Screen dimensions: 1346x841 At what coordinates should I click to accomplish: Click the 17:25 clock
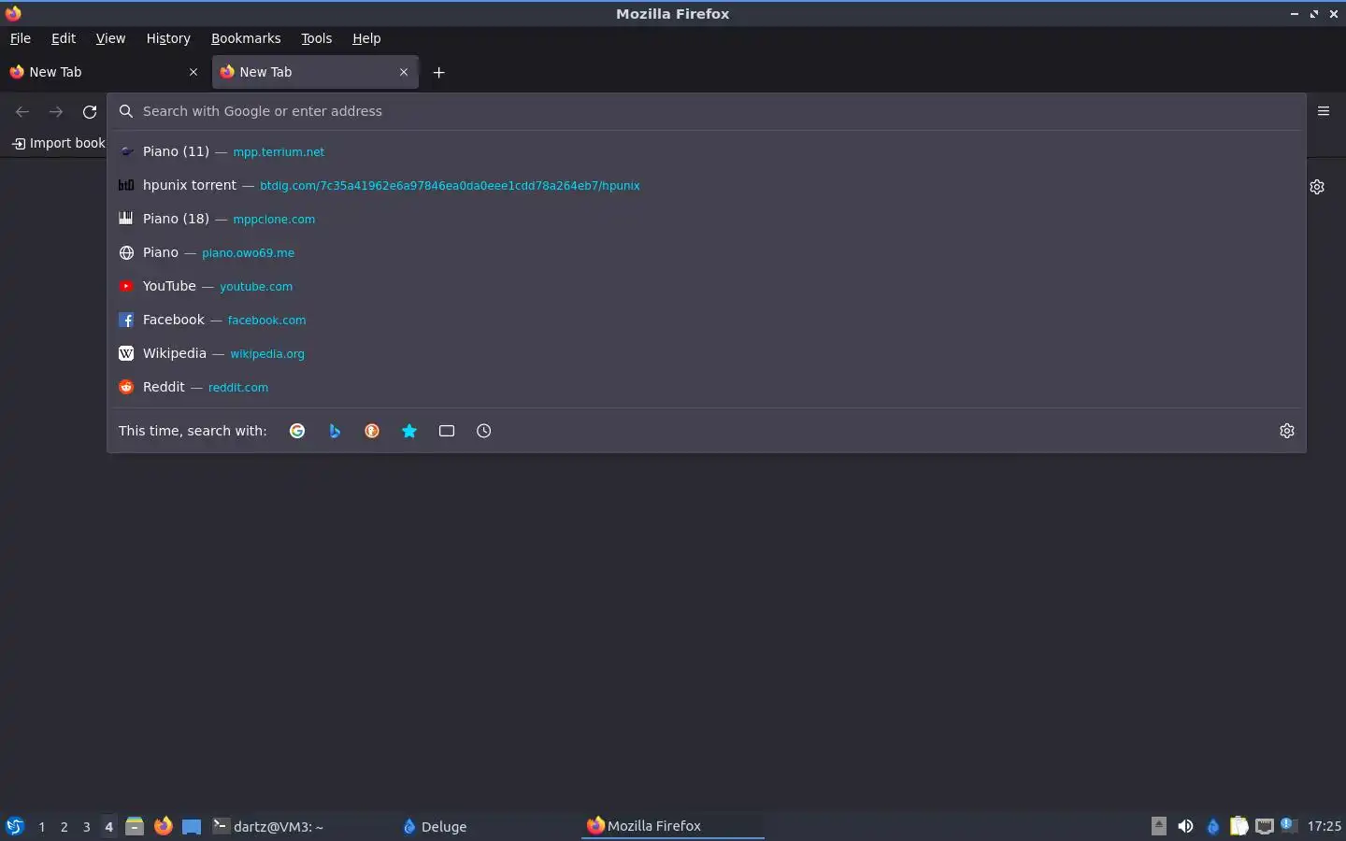pos(1324,826)
